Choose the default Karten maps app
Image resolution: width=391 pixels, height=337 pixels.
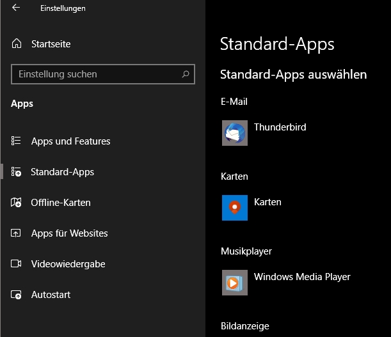click(267, 202)
